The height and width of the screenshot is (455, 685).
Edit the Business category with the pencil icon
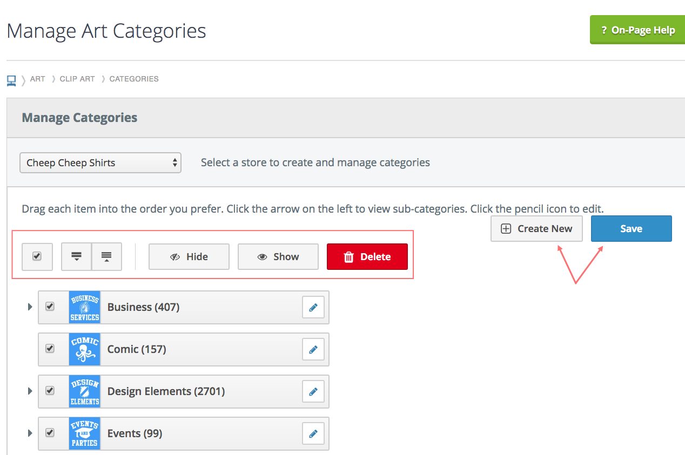tap(313, 307)
